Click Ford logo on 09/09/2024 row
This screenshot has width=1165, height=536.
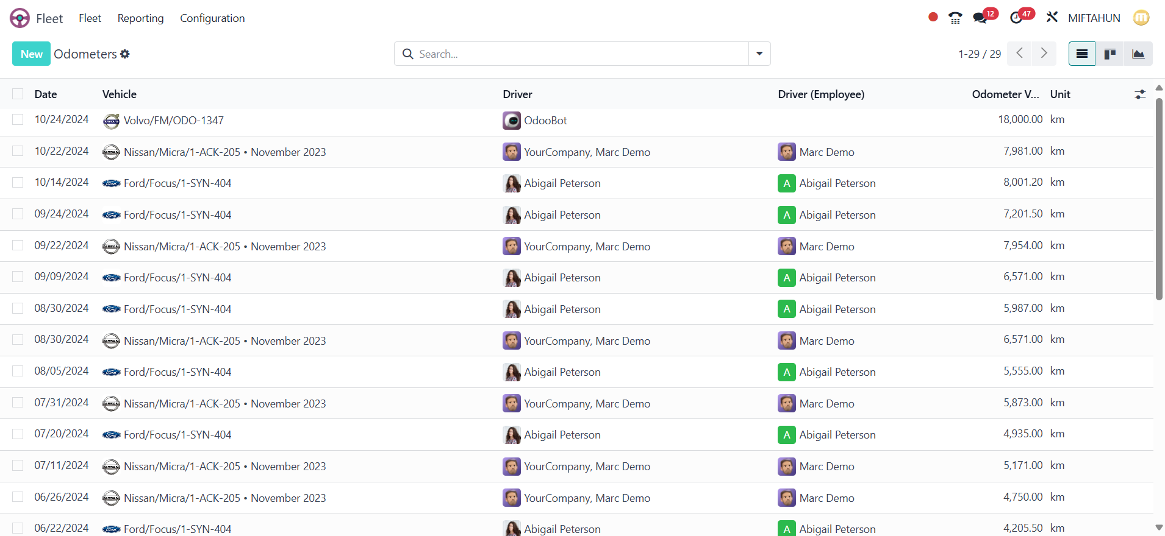(111, 278)
